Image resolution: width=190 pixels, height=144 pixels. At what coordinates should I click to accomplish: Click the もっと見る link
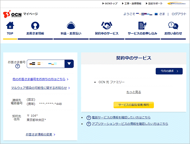click(134, 92)
